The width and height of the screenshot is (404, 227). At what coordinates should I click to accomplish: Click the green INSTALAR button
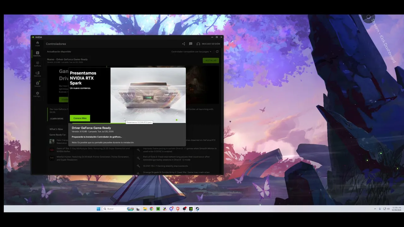point(211,60)
